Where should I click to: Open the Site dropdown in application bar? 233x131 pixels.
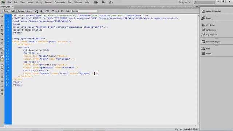(x=111, y=3)
